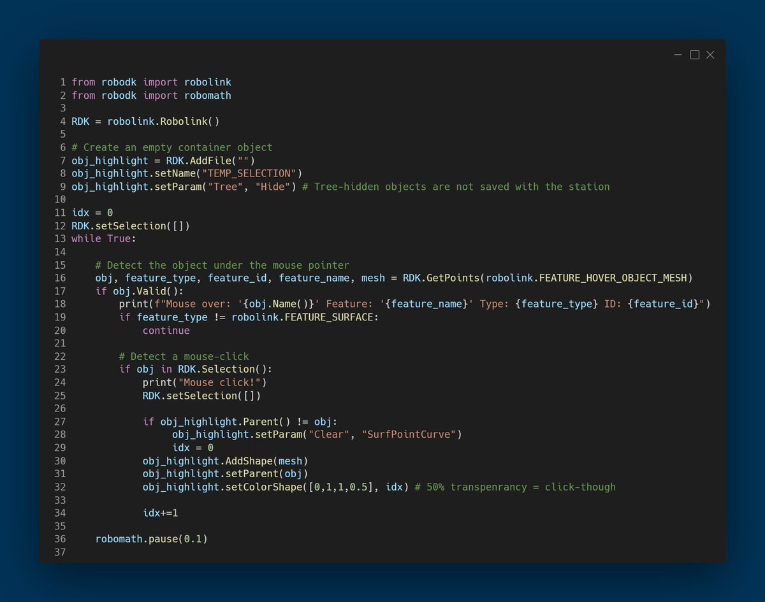Click the string "Hide" on line 9
765x602 pixels.
pos(273,187)
